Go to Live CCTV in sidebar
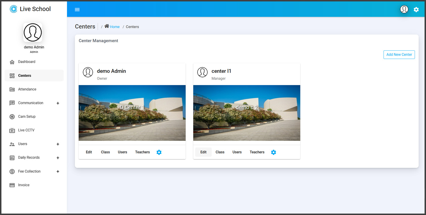 [26, 130]
